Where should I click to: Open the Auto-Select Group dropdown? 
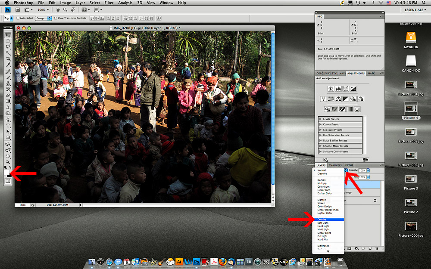pos(44,19)
